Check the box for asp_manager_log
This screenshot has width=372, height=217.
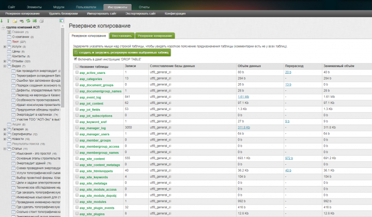(x=77, y=128)
